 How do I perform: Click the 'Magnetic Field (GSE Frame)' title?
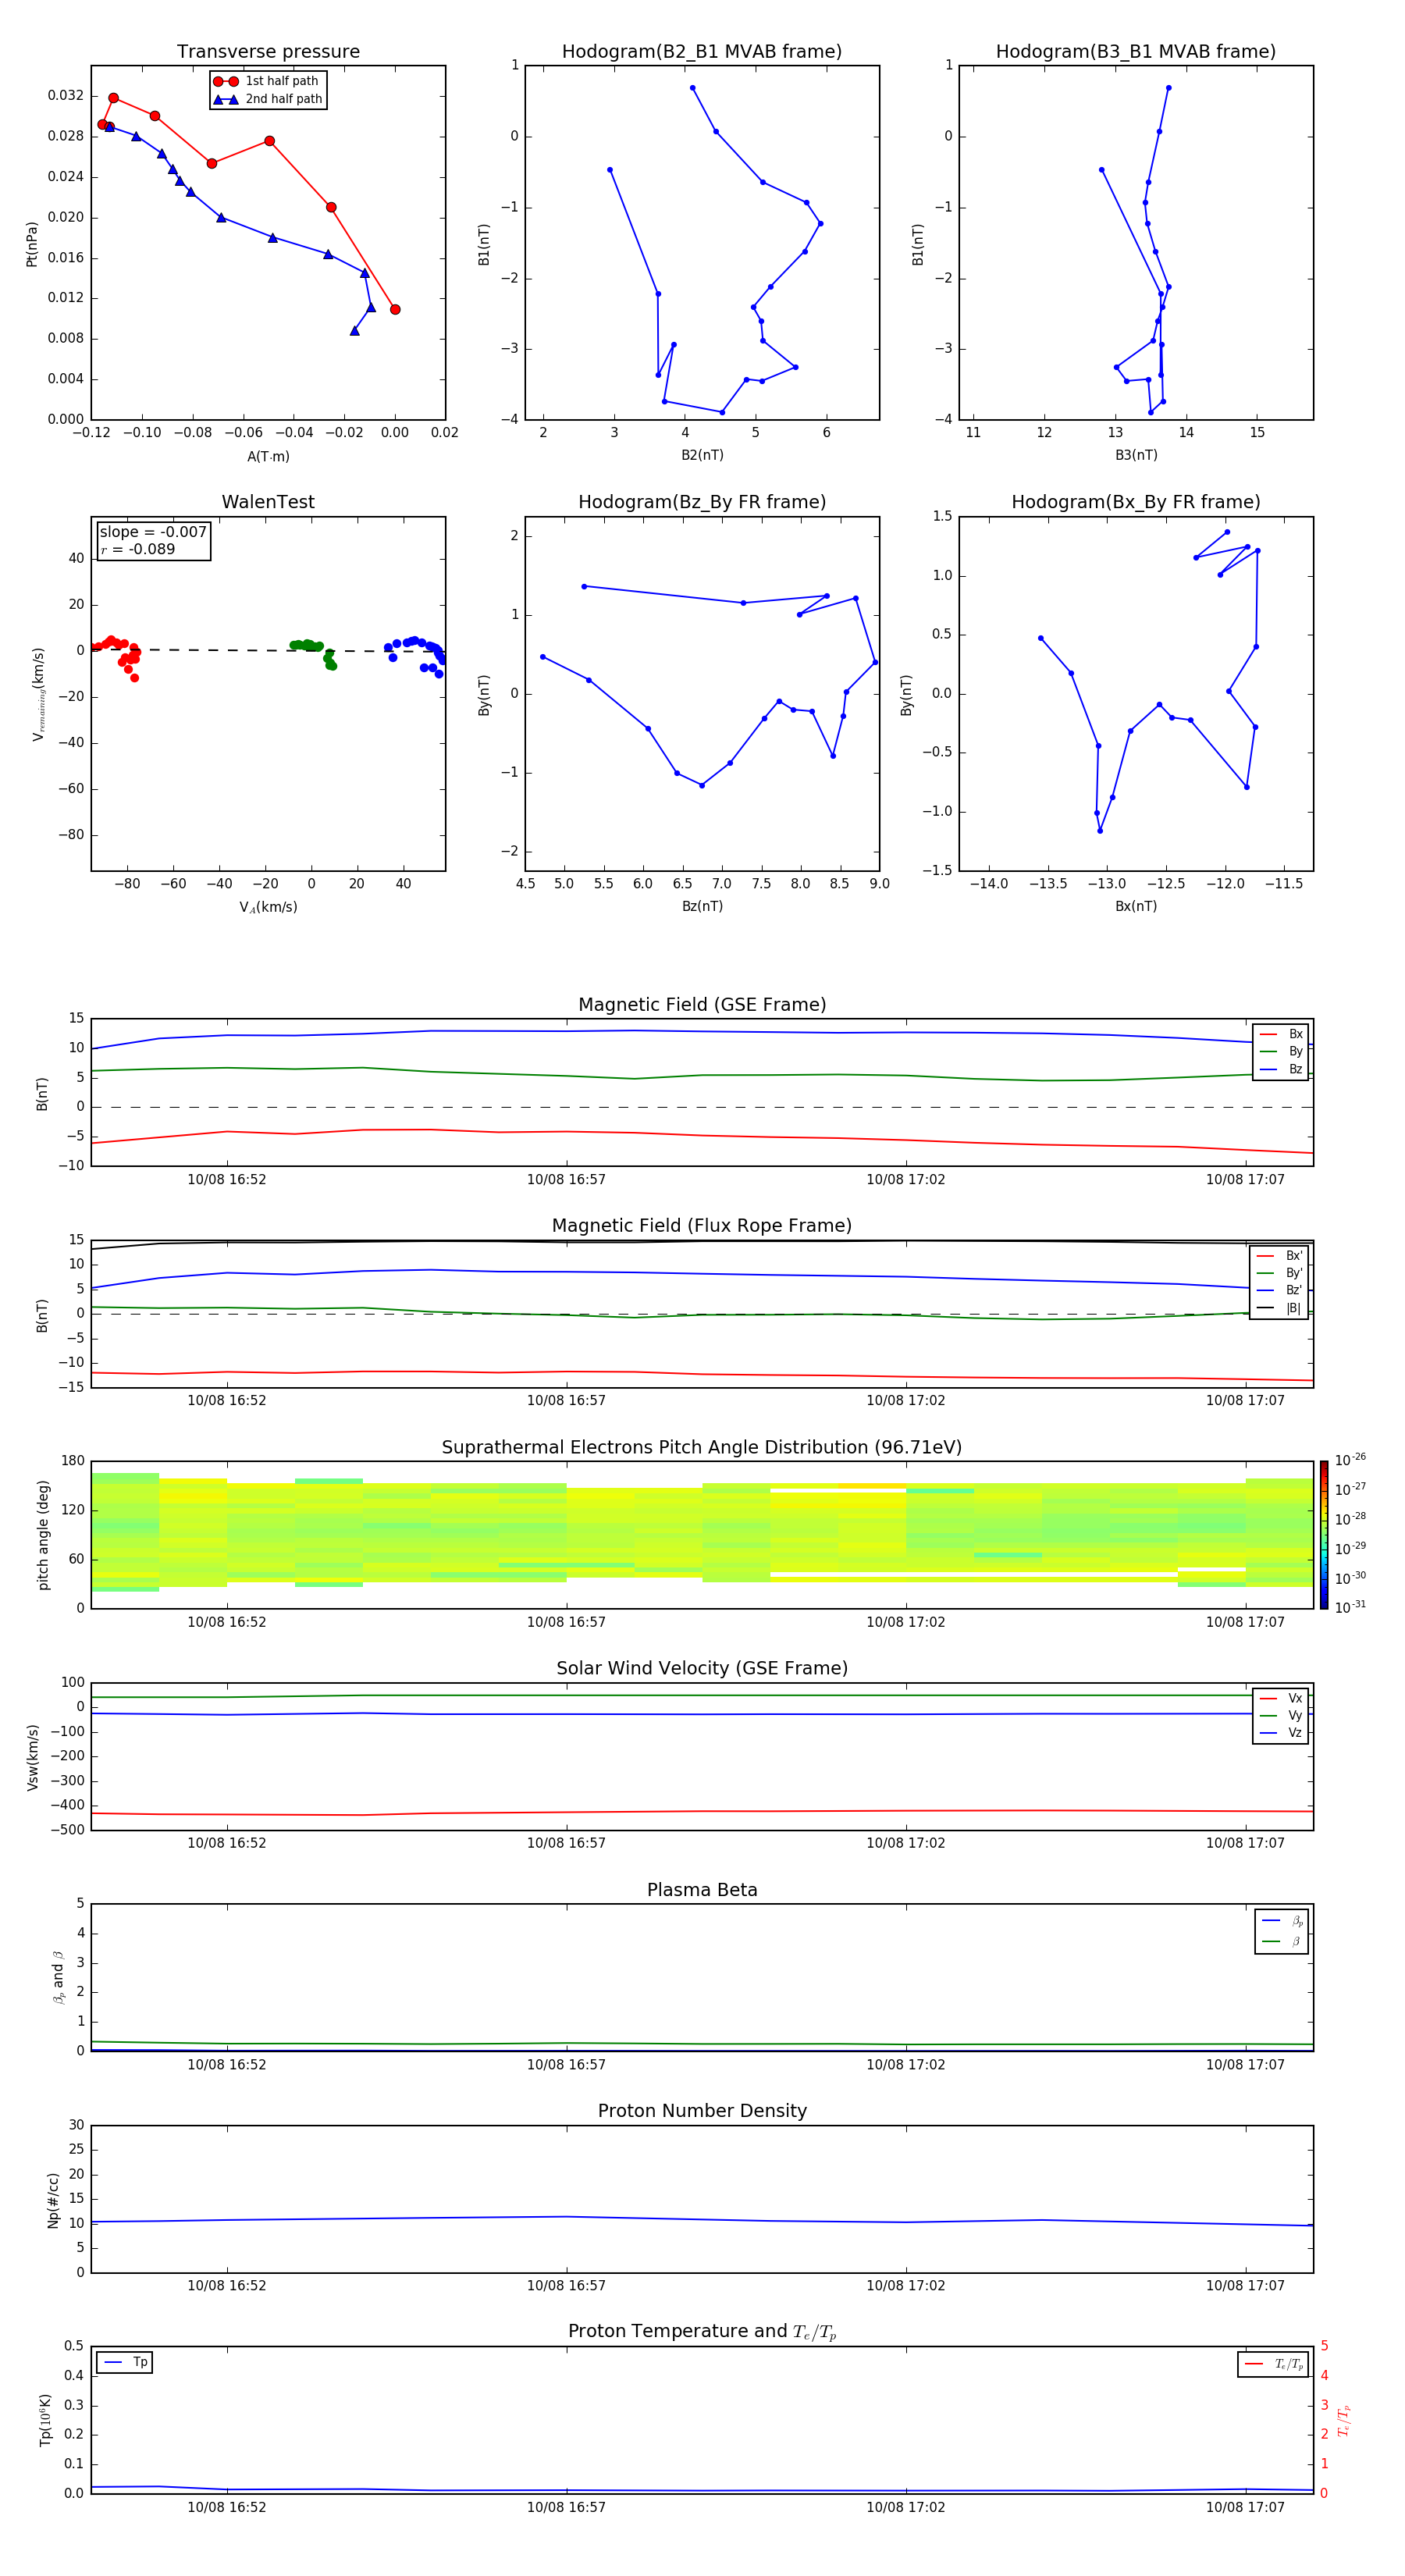702,1005
